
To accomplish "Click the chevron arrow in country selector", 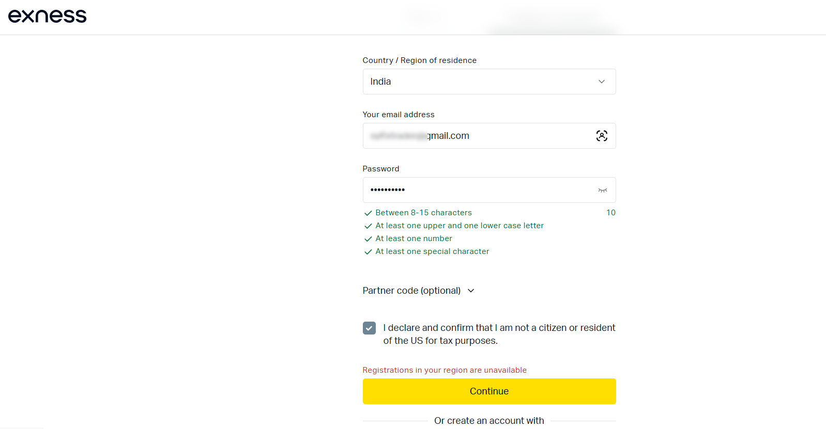I will [602, 82].
